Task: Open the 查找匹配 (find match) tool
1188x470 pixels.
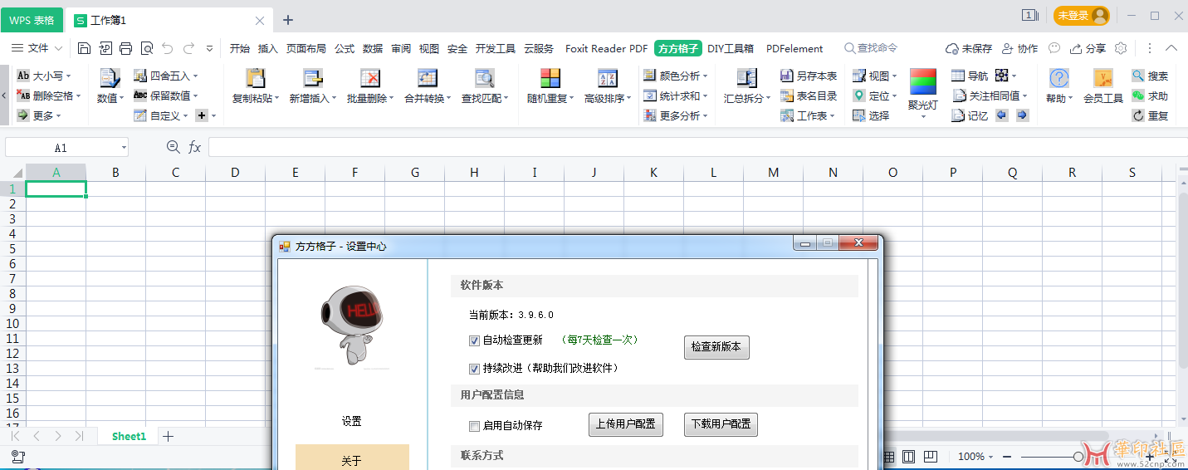Action: [485, 87]
